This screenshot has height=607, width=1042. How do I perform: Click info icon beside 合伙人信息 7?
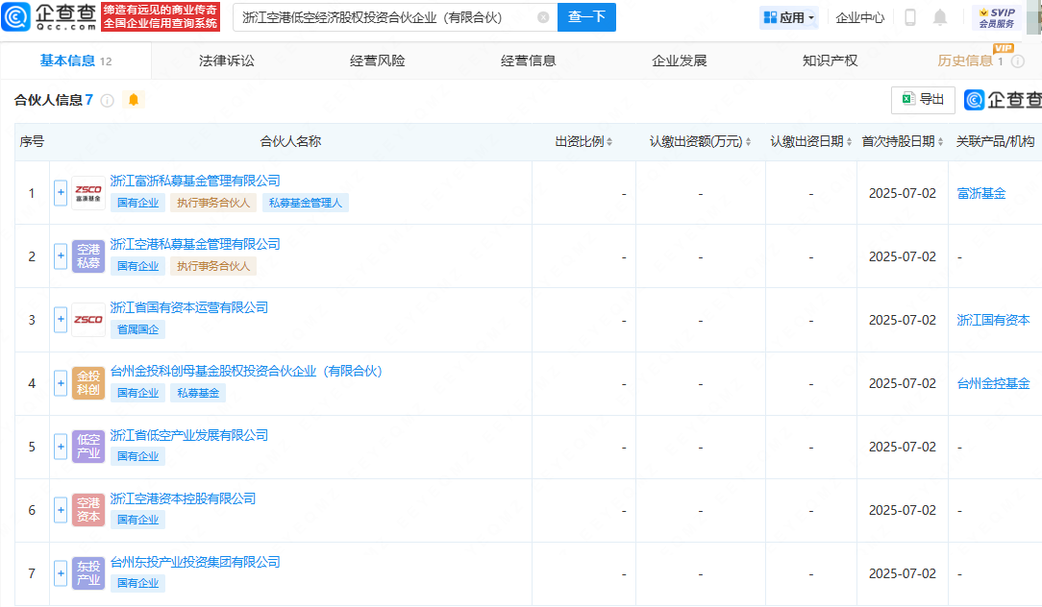click(107, 100)
